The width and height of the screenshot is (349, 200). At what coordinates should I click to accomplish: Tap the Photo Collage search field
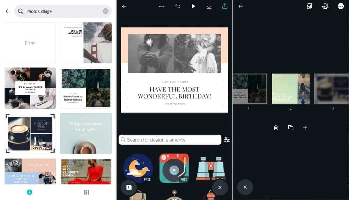click(x=63, y=11)
